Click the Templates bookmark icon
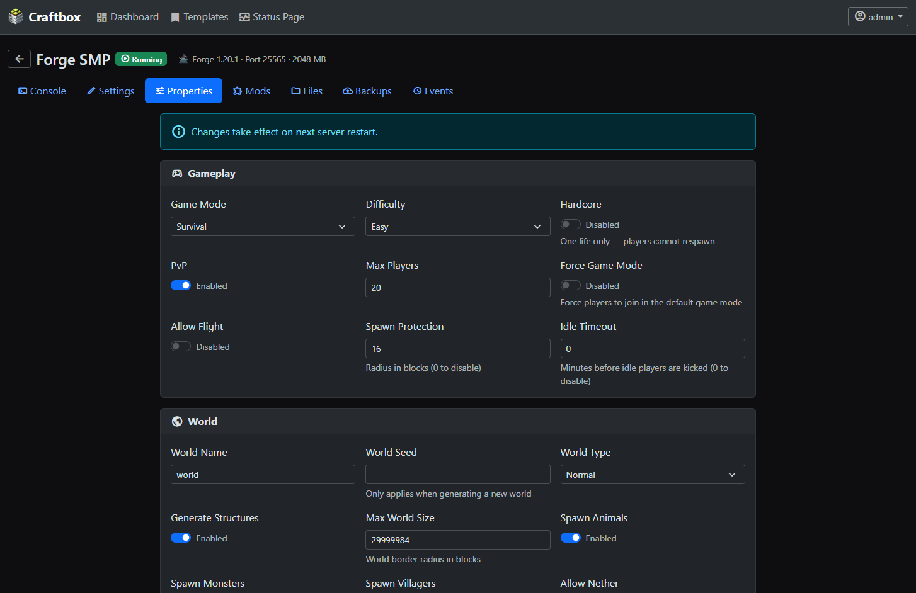This screenshot has width=916, height=593. (175, 17)
